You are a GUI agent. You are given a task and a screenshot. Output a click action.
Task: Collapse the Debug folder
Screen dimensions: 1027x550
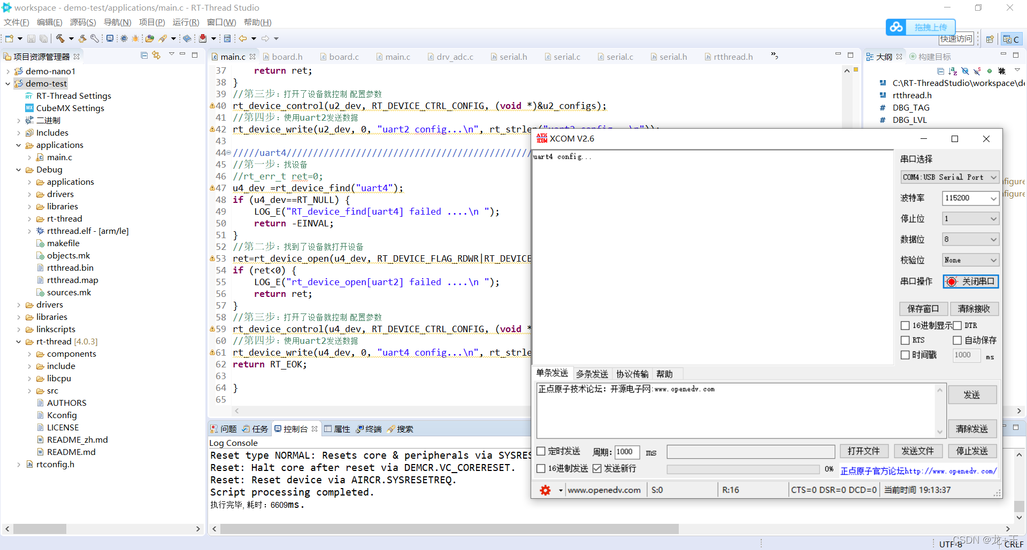18,170
